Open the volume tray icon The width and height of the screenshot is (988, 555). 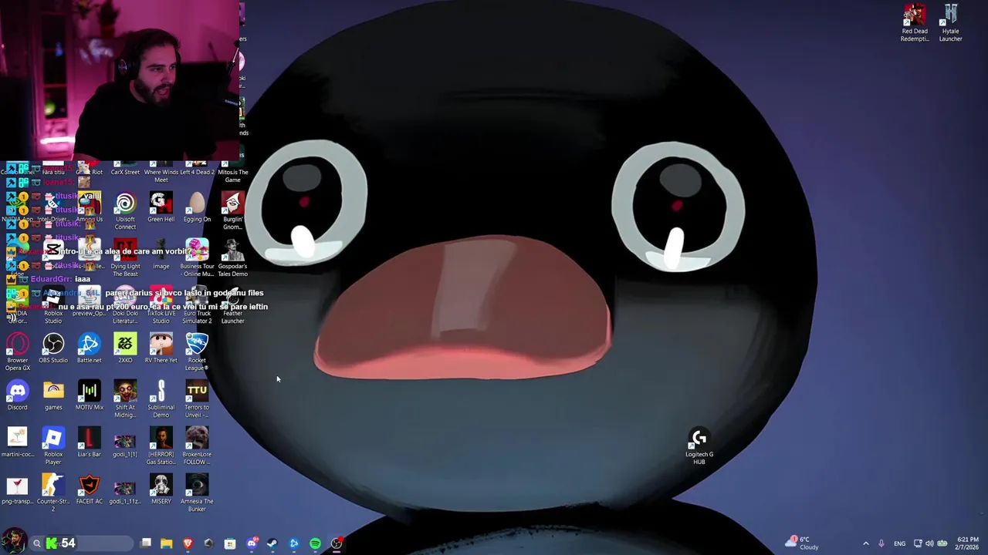(929, 543)
